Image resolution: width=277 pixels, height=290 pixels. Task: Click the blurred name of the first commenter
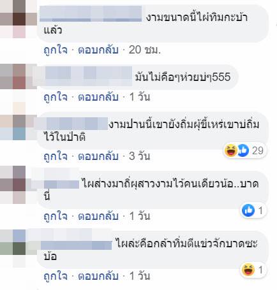91,14
